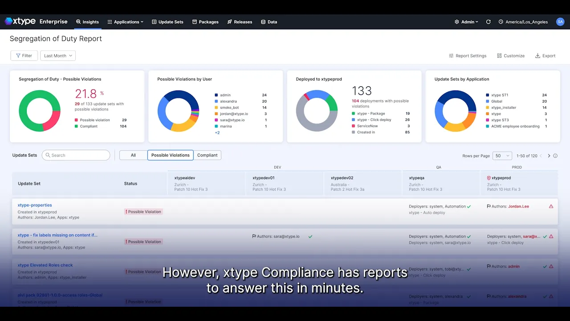Open Update Sets in the navigation bar
570x321 pixels.
(167, 22)
